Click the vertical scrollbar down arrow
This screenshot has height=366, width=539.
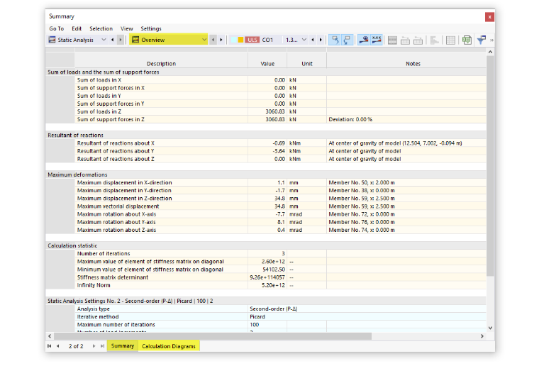click(x=491, y=328)
